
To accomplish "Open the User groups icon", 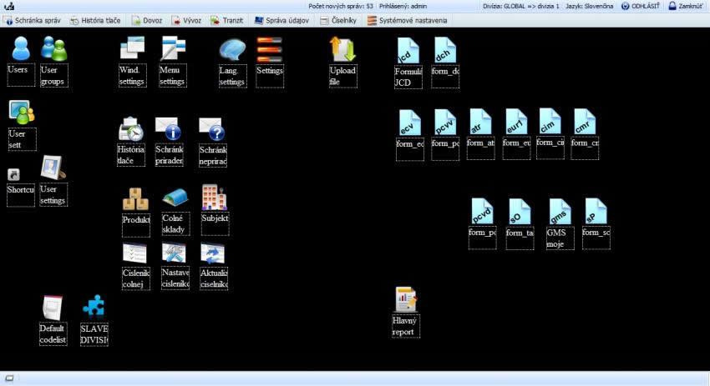I will [x=54, y=49].
